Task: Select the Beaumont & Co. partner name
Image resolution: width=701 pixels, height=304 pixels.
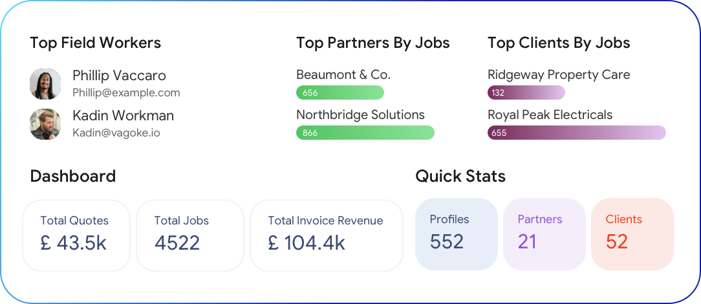Action: click(x=343, y=74)
